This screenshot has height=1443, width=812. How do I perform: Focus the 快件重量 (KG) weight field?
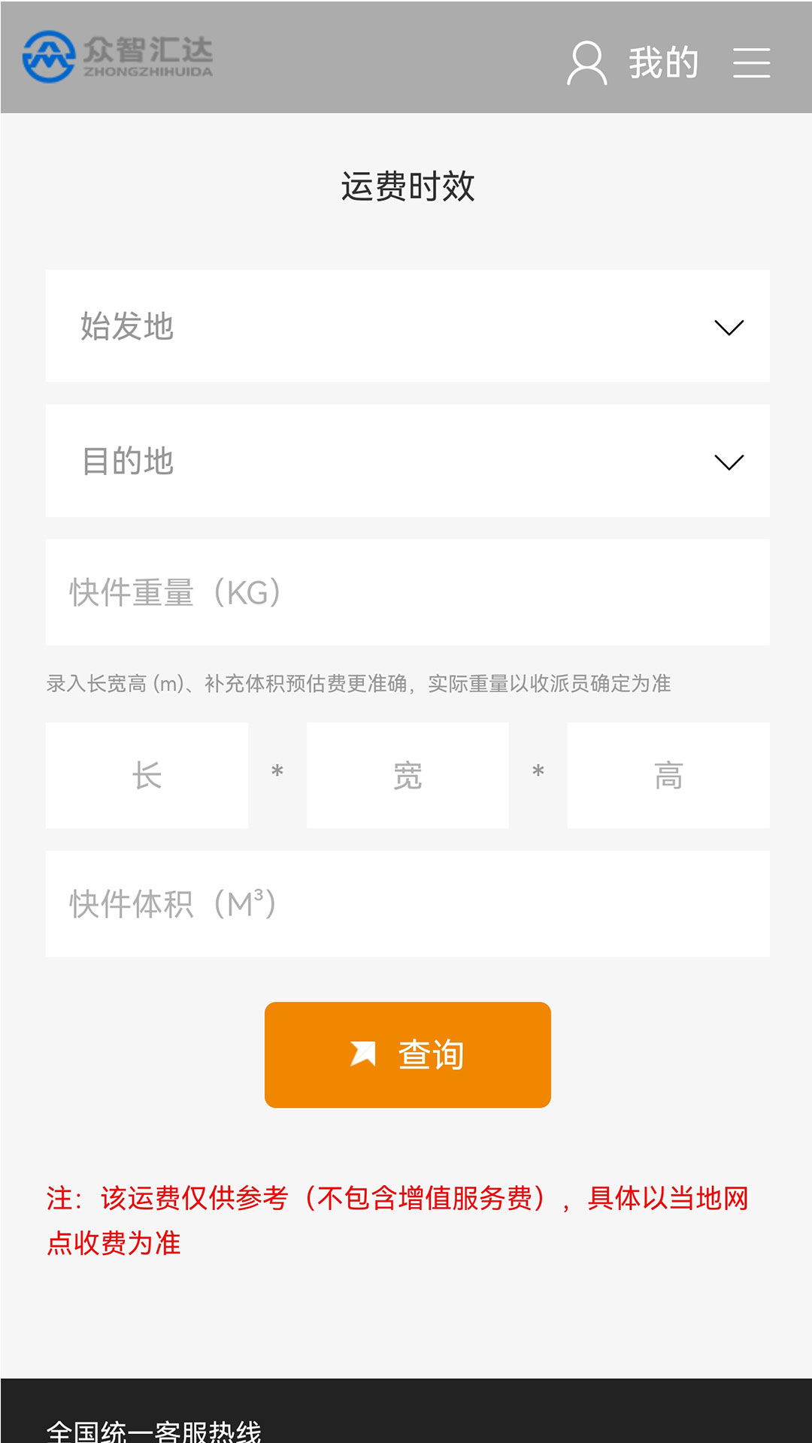407,592
